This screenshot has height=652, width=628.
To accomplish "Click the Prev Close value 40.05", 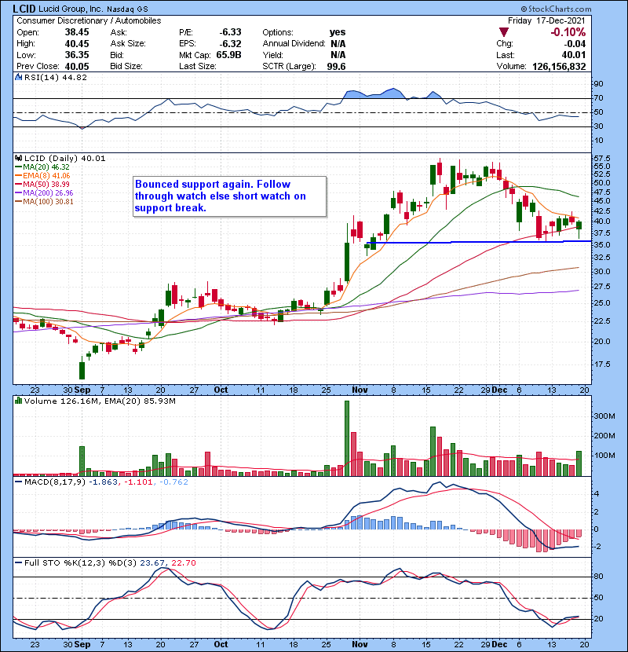I will pos(77,66).
